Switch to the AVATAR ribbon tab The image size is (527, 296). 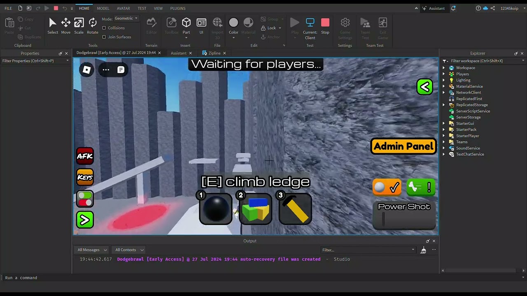[x=124, y=8]
